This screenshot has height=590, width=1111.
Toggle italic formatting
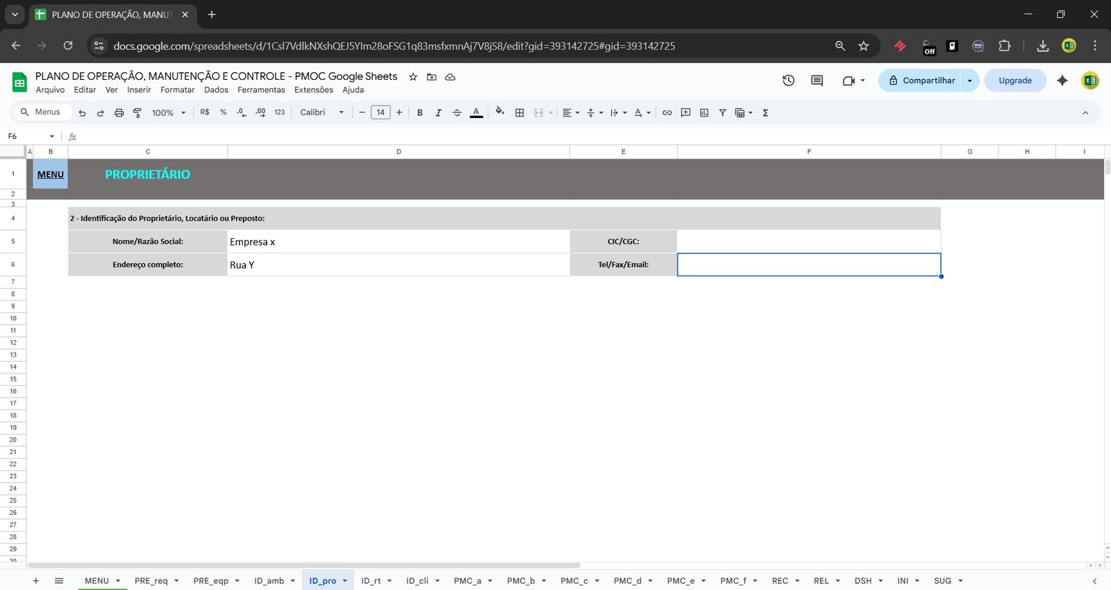(438, 112)
